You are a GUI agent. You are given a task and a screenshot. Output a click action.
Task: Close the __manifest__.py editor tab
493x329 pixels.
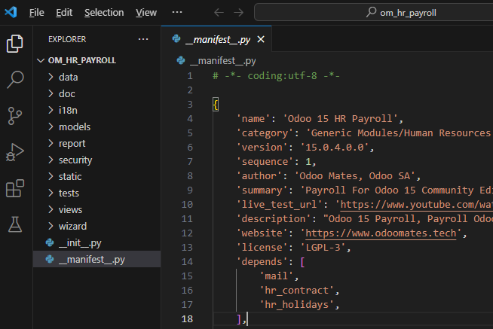pyautogui.click(x=261, y=40)
